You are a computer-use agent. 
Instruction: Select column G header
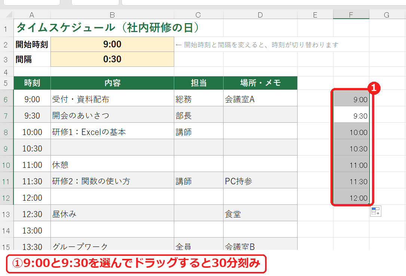387,15
